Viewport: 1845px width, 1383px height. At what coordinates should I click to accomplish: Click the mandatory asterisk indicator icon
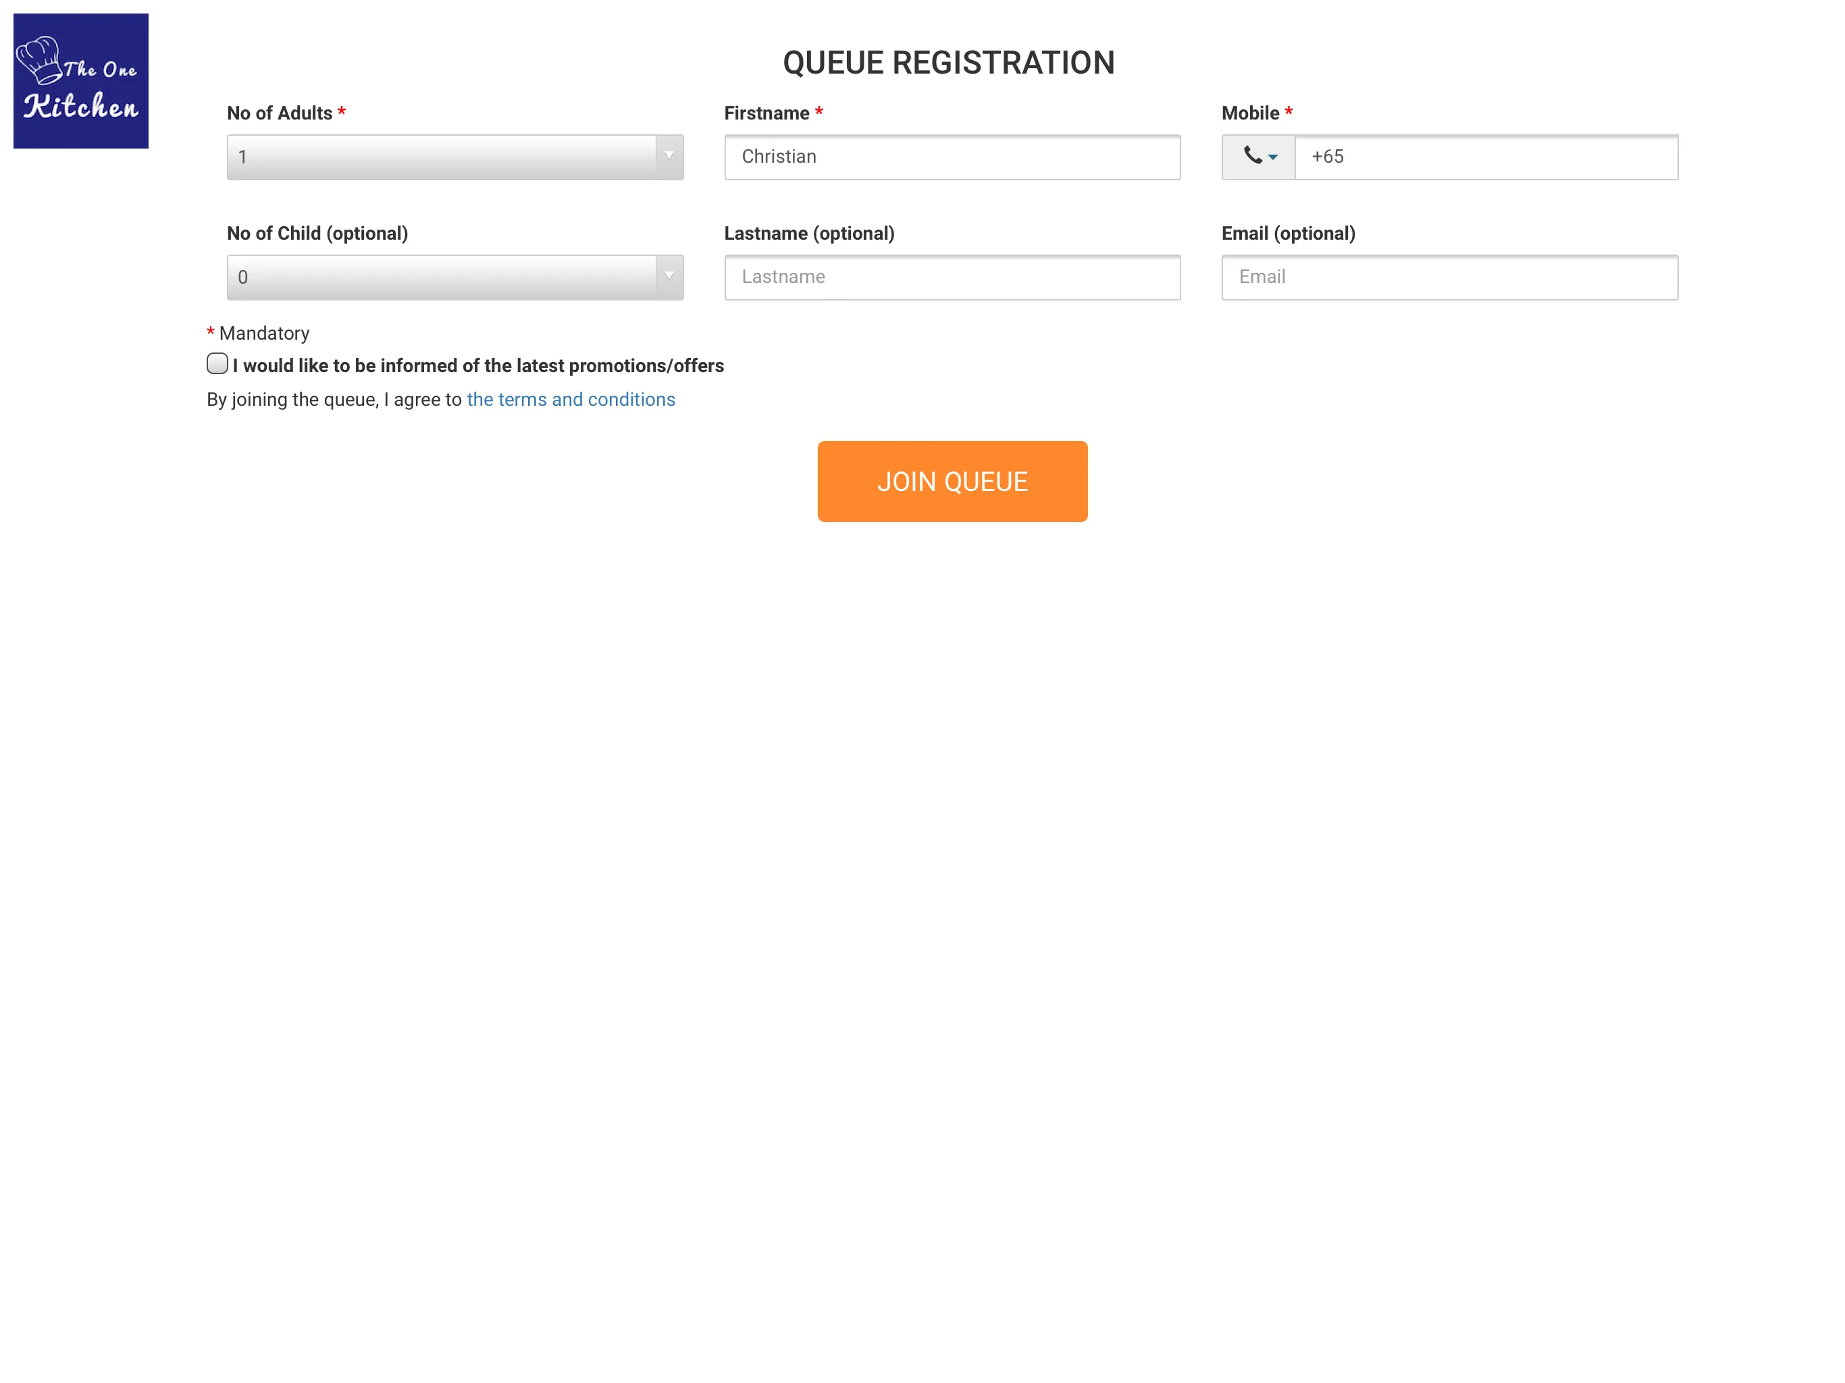pos(211,333)
